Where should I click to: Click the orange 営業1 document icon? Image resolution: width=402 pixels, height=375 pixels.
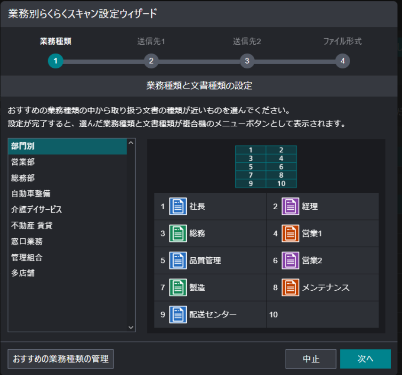pos(290,233)
